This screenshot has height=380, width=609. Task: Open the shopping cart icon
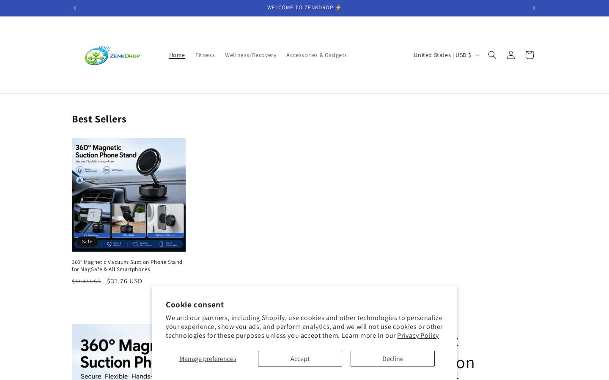click(529, 55)
